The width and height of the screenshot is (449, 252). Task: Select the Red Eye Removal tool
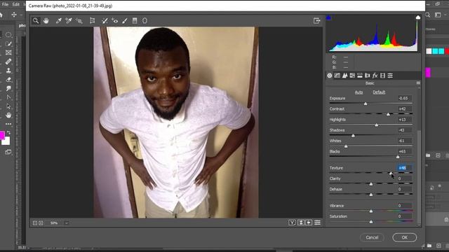pos(115,20)
